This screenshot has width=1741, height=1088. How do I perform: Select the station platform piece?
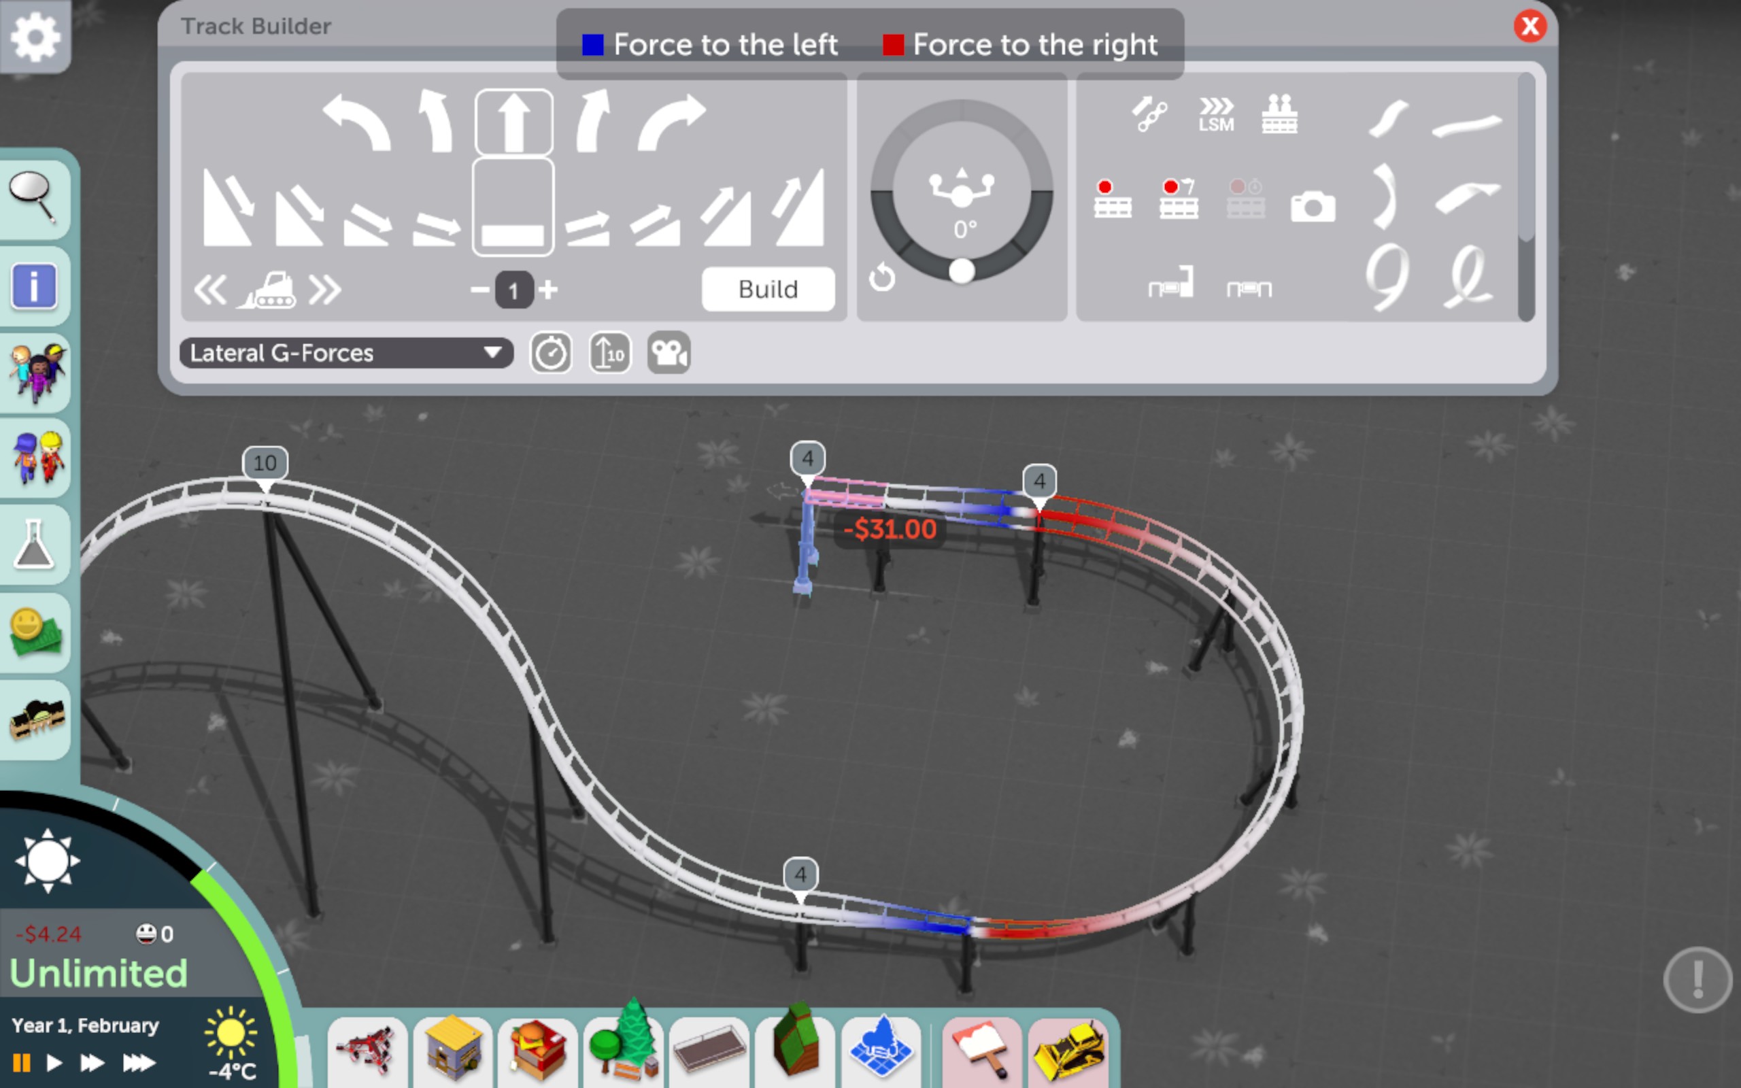pyautogui.click(x=1279, y=114)
